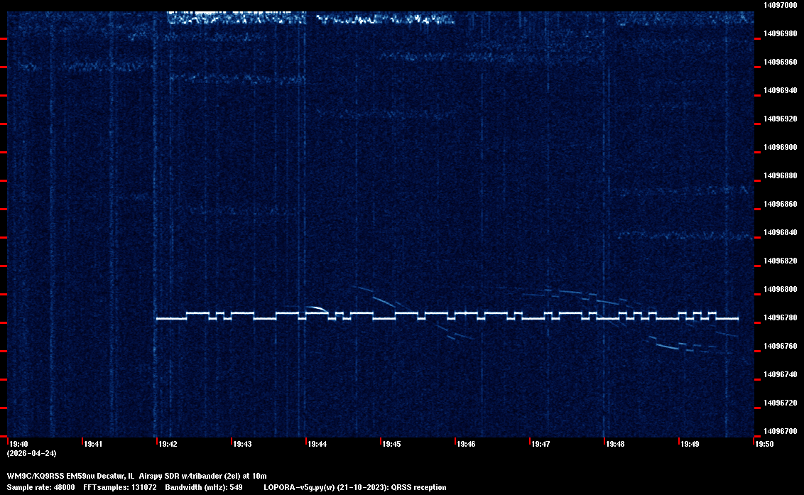Click the 19:40 time axis label
The height and width of the screenshot is (495, 804).
(19, 444)
